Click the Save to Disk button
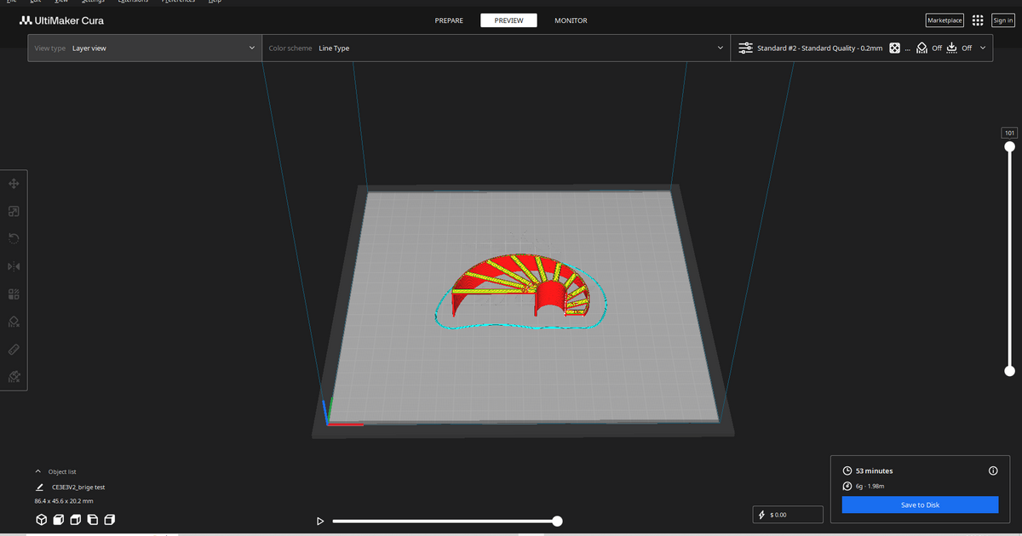Image resolution: width=1022 pixels, height=536 pixels. point(920,505)
